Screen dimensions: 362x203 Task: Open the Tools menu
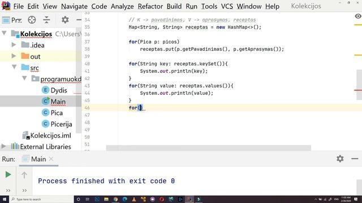[x=209, y=6]
